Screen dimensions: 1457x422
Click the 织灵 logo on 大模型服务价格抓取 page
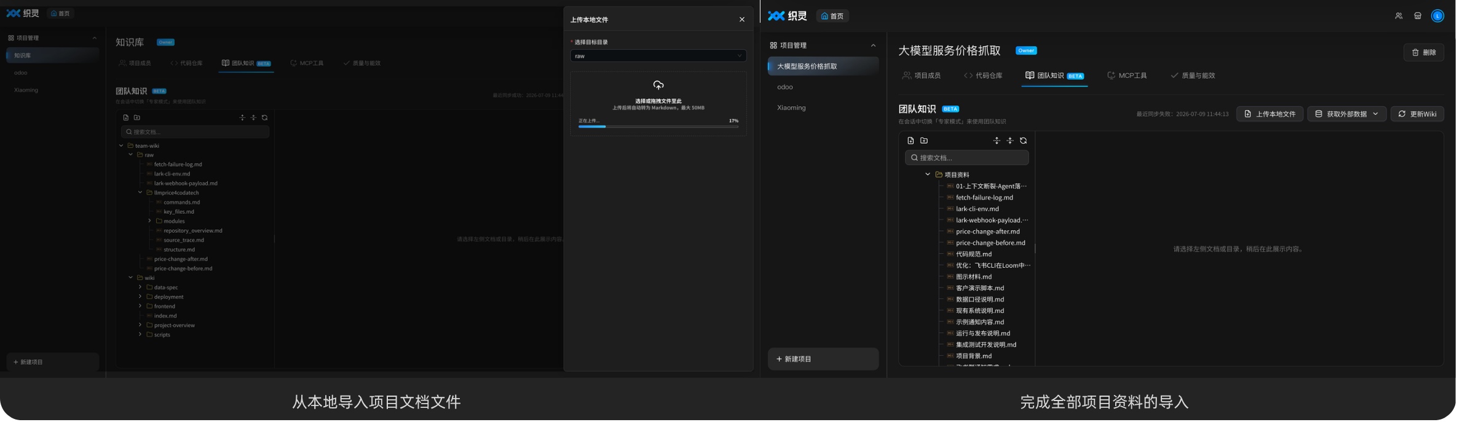(x=787, y=16)
